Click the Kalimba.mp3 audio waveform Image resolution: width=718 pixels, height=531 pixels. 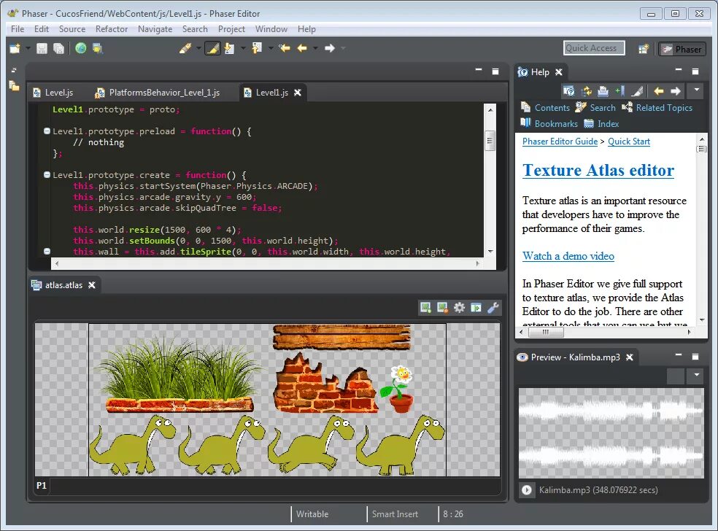(x=611, y=433)
